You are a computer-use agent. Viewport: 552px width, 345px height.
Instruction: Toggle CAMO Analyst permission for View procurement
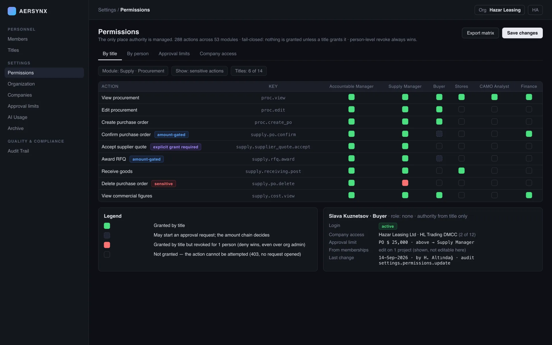coord(494,97)
